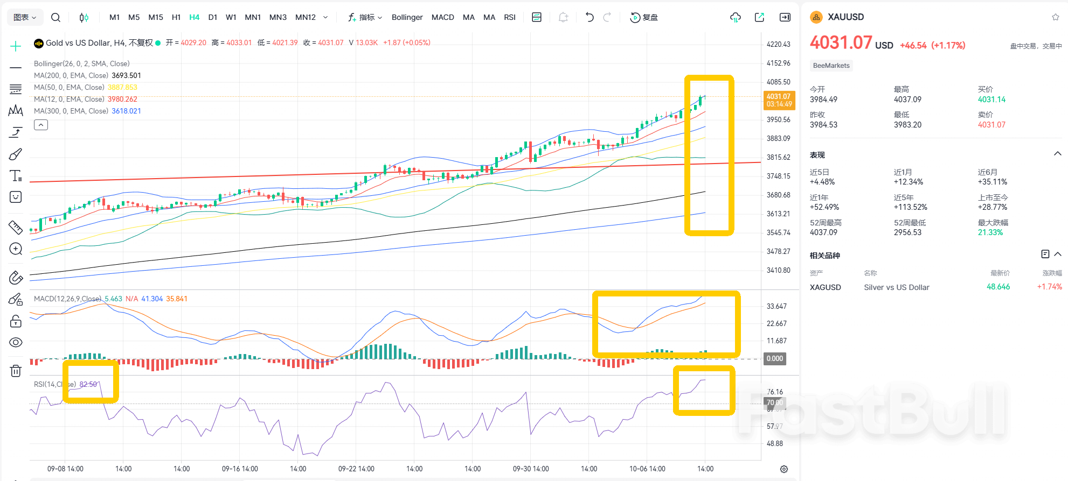This screenshot has height=481, width=1068.
Task: Add XAUUSD to favorites with star
Action: click(x=1055, y=17)
